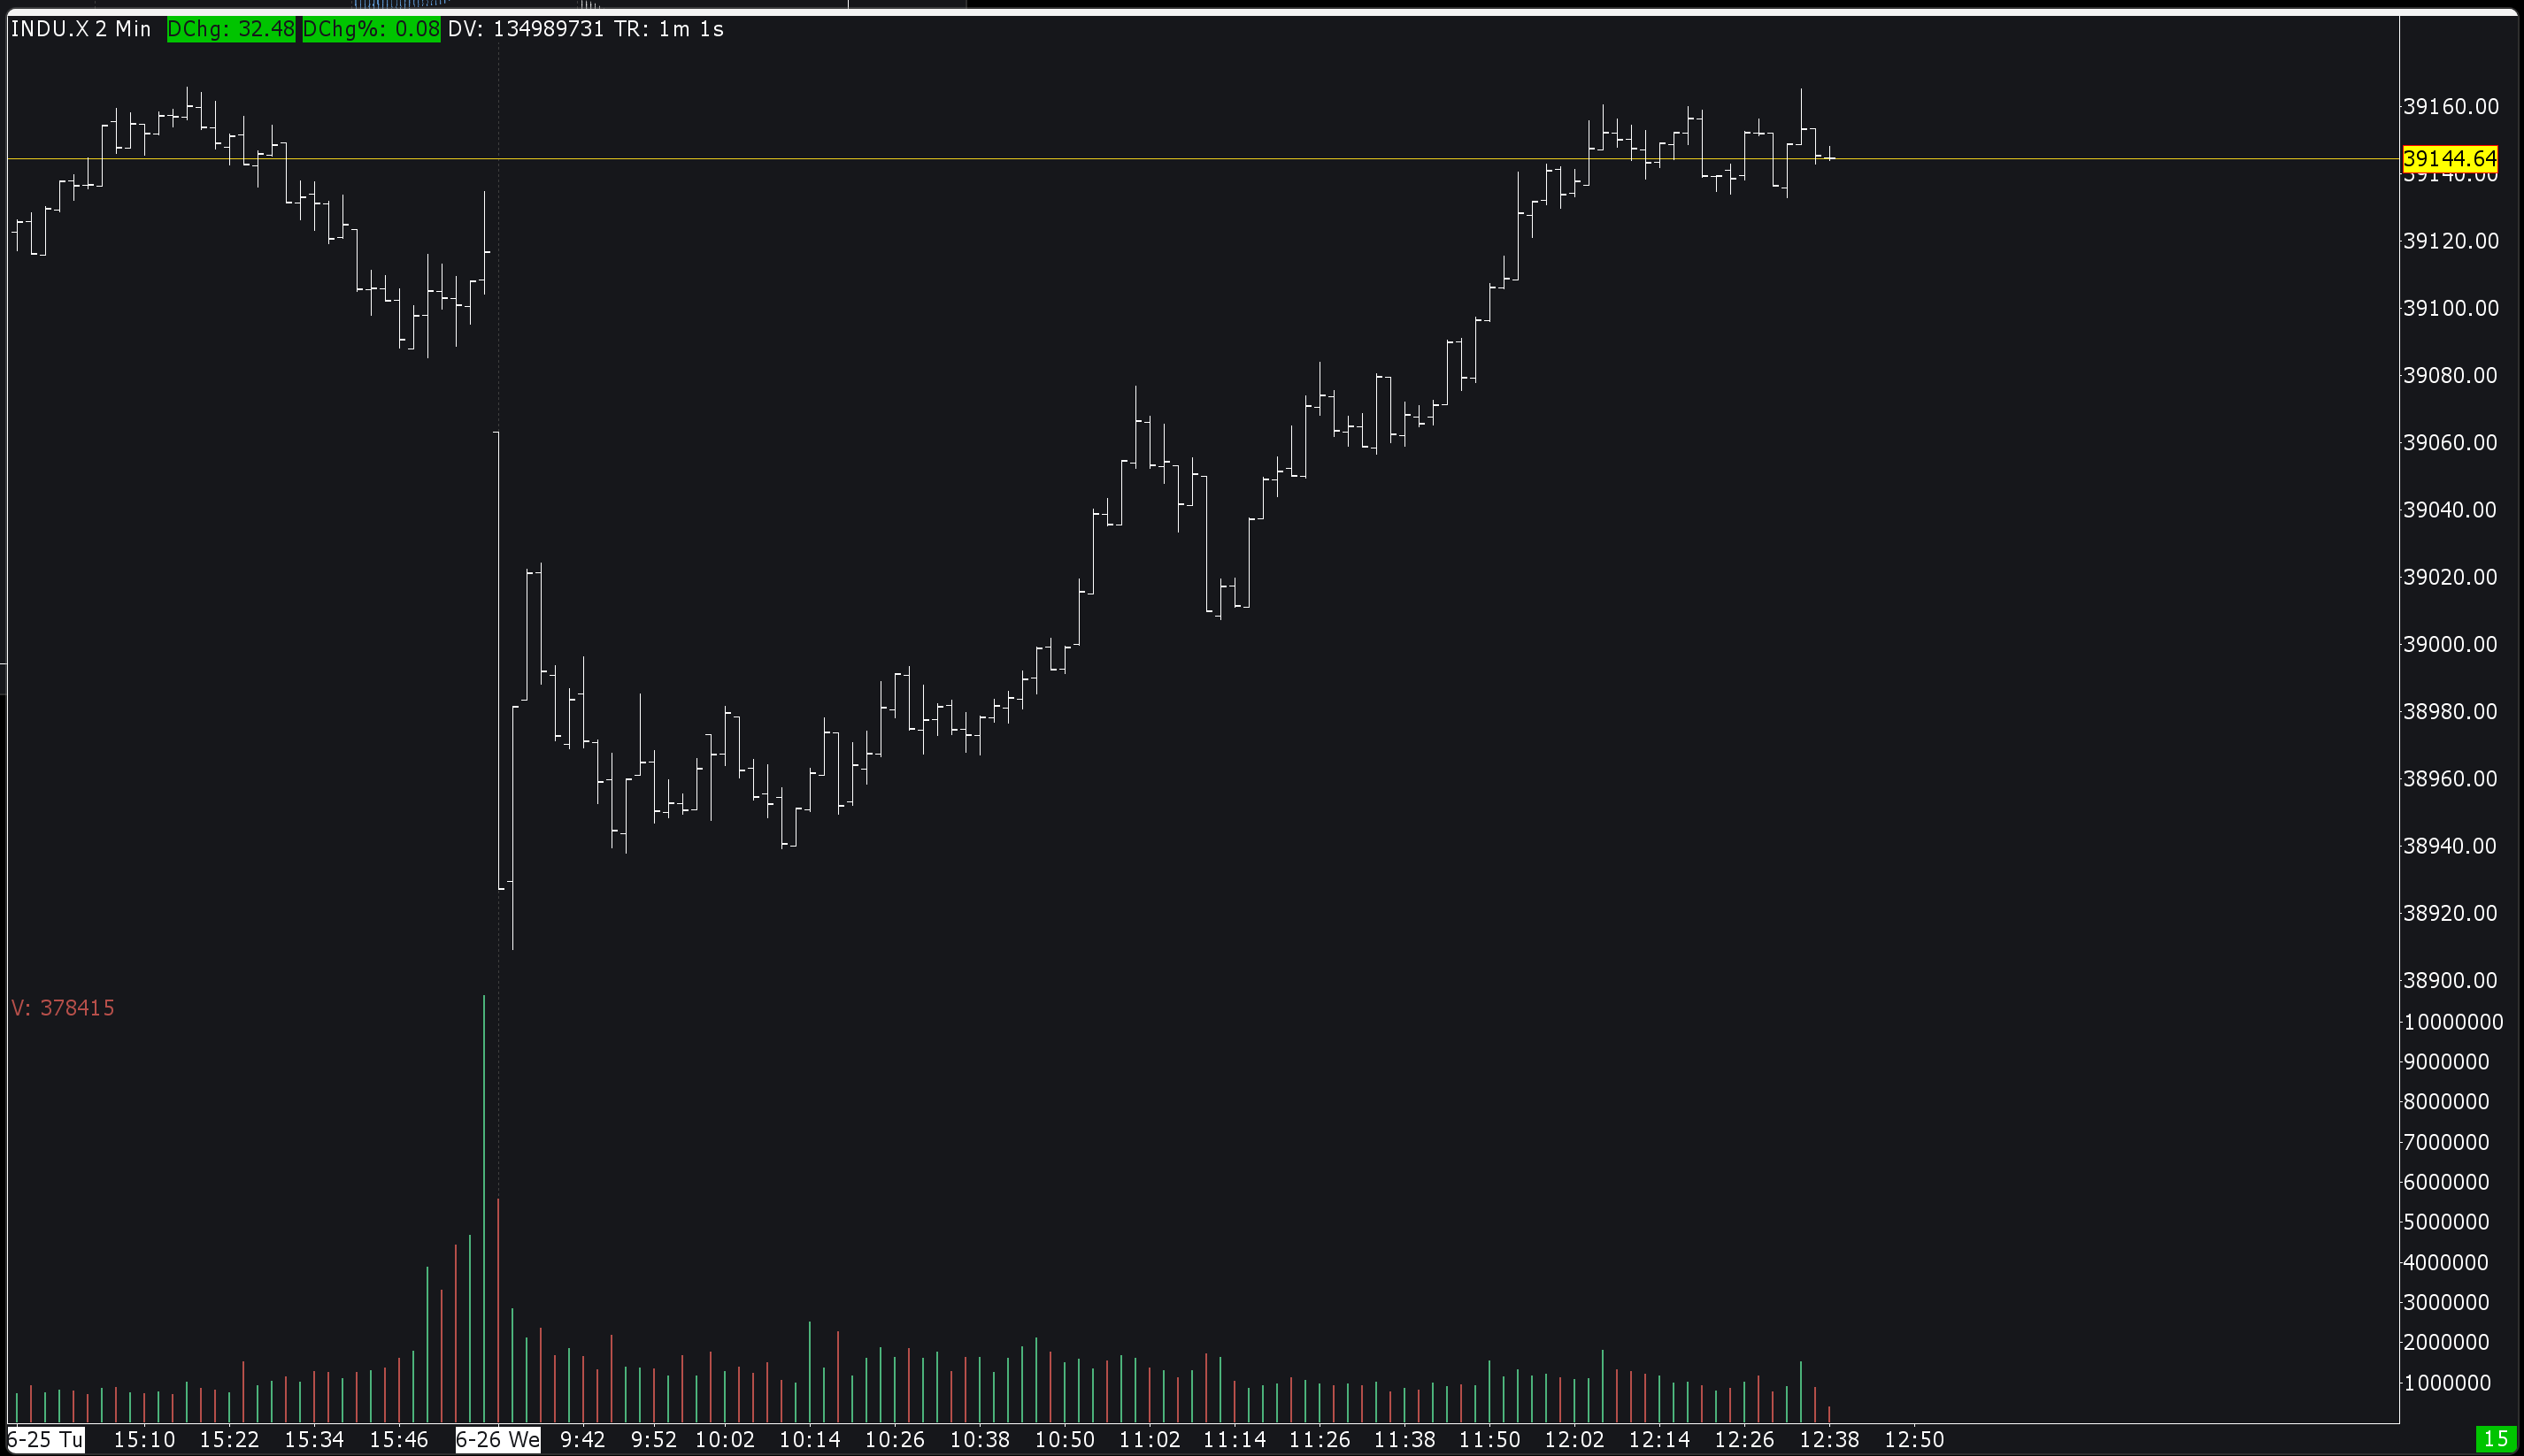Click the V: 378415 volume label

[x=63, y=1008]
